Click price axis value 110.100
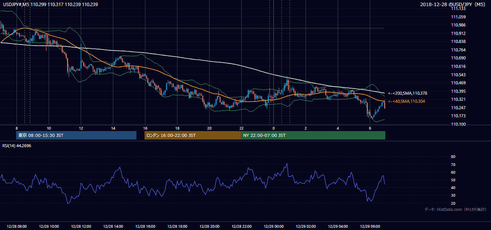The image size is (491, 230). (458, 124)
